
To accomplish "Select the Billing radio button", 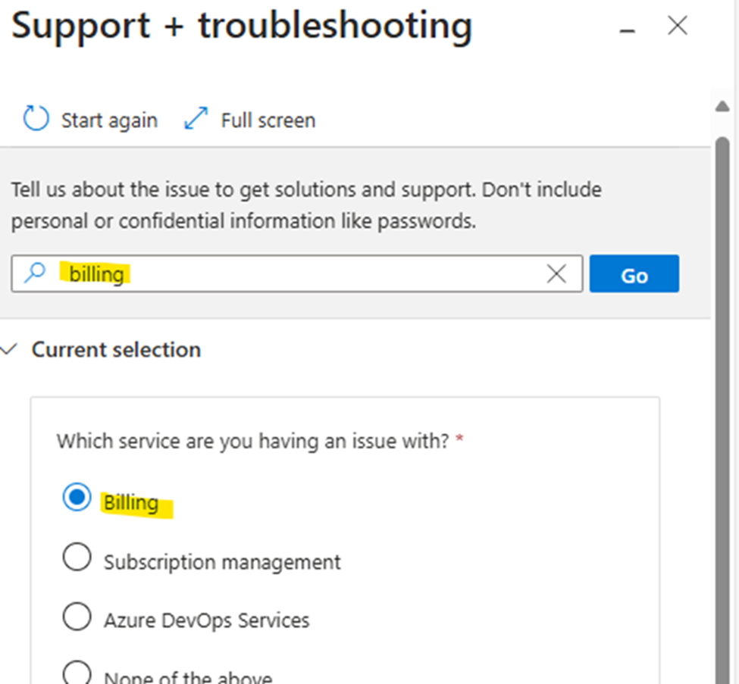I will pos(76,498).
